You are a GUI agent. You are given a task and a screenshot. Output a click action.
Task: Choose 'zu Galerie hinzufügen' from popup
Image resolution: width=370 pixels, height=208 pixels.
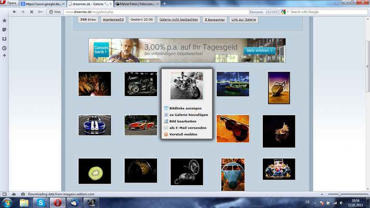[188, 114]
